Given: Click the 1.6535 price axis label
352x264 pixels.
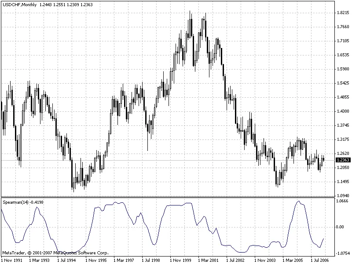Looking at the screenshot, I should 342,55.
